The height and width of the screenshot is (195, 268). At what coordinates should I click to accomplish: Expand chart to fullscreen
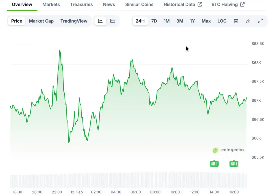pos(260,21)
